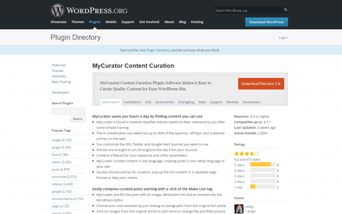Click the WordPress logo icon
The width and height of the screenshot is (342, 214).
[57, 10]
